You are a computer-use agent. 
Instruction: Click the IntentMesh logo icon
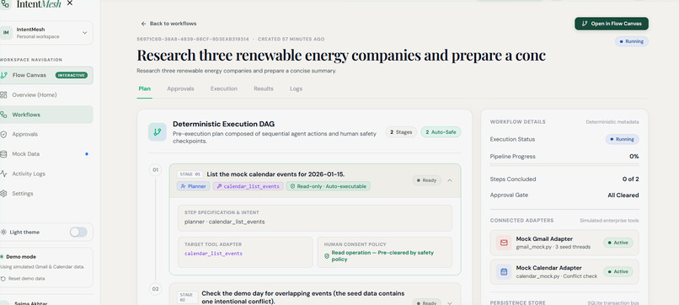pos(5,4)
